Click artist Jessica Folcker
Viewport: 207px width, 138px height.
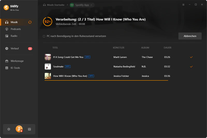[x=121, y=76]
